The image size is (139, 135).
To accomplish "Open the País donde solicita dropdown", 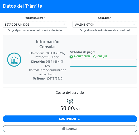I will [35, 24].
